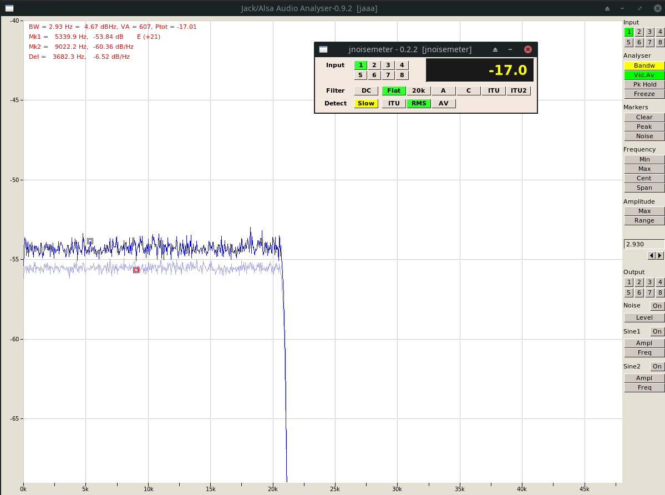This screenshot has width=665, height=495.
Task: Select jaaa Output channel 2
Action: (639, 282)
